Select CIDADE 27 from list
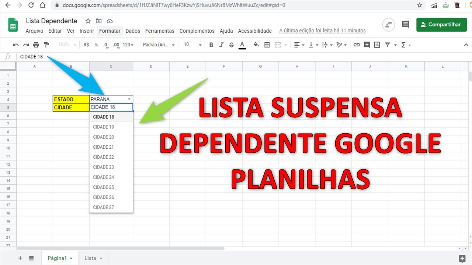The image size is (472, 265). (x=111, y=207)
